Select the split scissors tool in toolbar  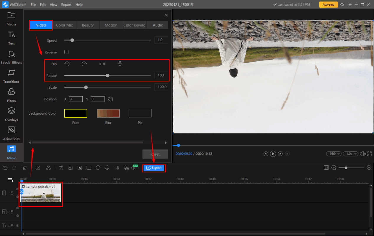pos(48,168)
